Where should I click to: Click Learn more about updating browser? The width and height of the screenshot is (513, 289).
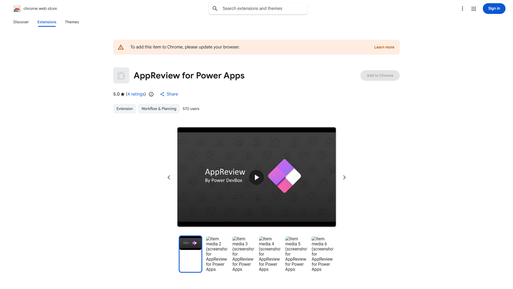[384, 47]
